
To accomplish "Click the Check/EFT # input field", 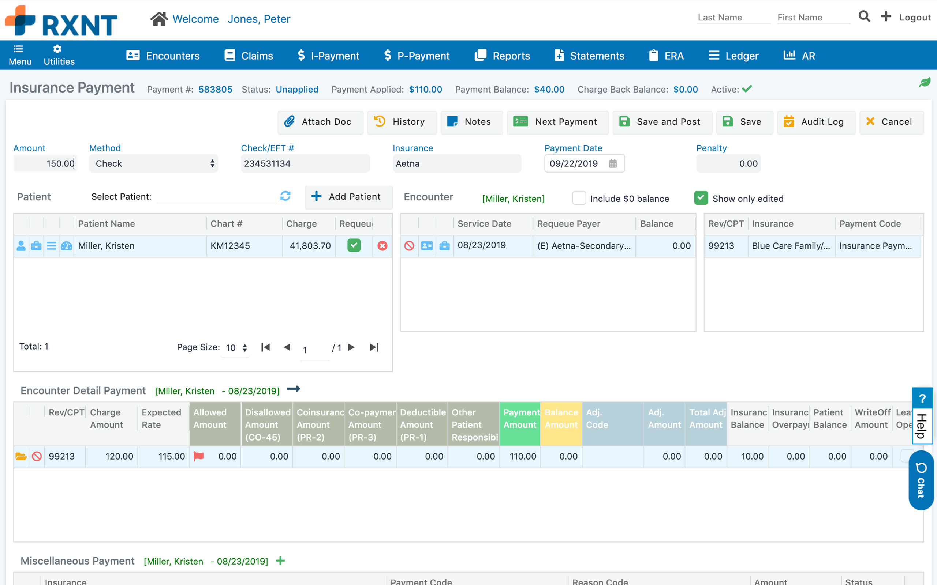I will (305, 163).
